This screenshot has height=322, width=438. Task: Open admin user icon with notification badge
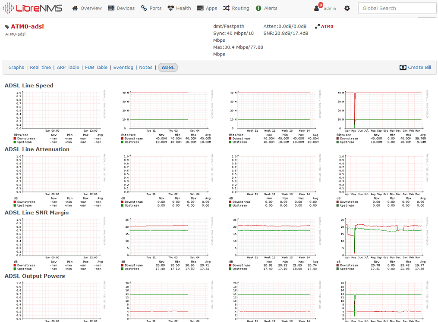[318, 7]
